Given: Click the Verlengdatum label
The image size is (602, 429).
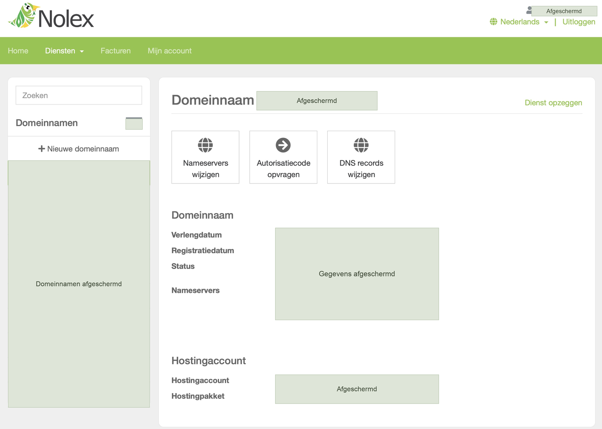Looking at the screenshot, I should tap(196, 235).
